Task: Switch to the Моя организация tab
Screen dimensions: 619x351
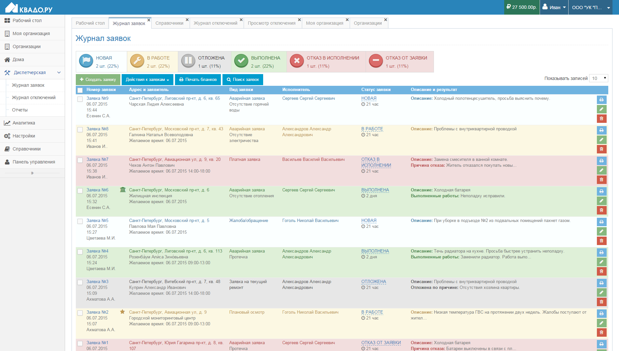Action: [325, 23]
